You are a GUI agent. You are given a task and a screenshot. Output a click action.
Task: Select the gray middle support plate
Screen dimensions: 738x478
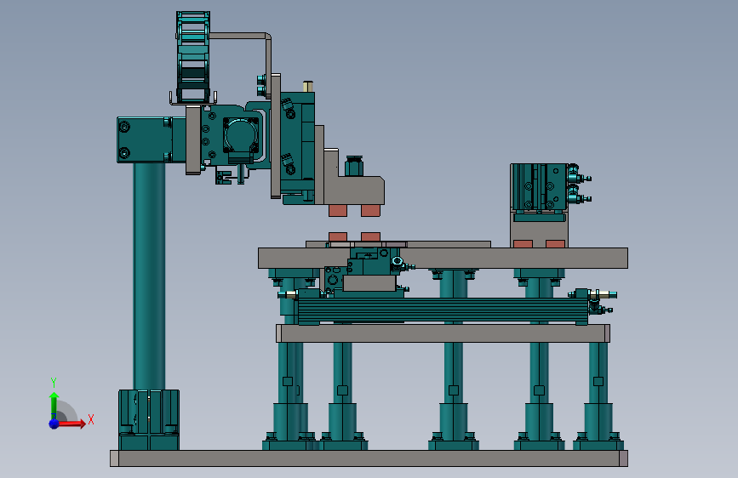click(x=443, y=333)
